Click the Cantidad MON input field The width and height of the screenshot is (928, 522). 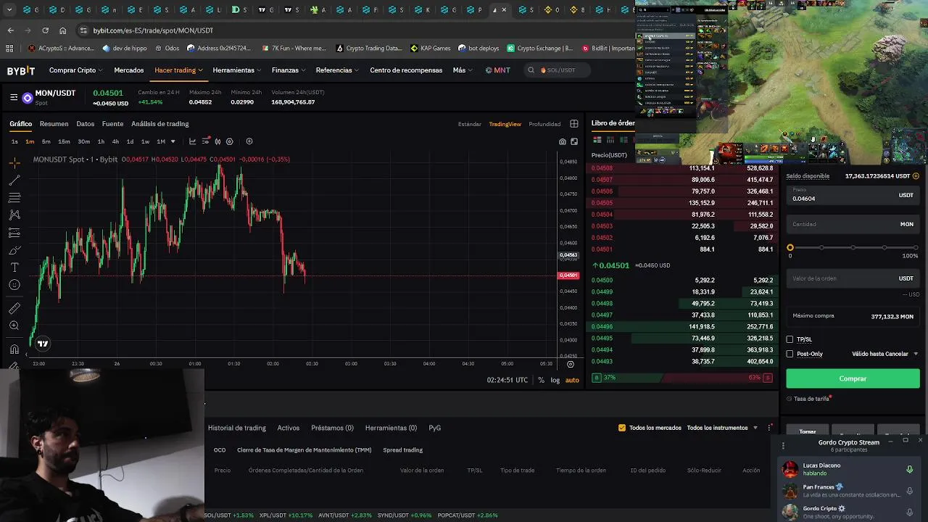(x=853, y=224)
